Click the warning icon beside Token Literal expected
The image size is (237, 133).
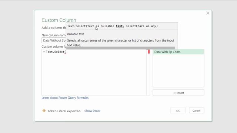tap(44, 111)
